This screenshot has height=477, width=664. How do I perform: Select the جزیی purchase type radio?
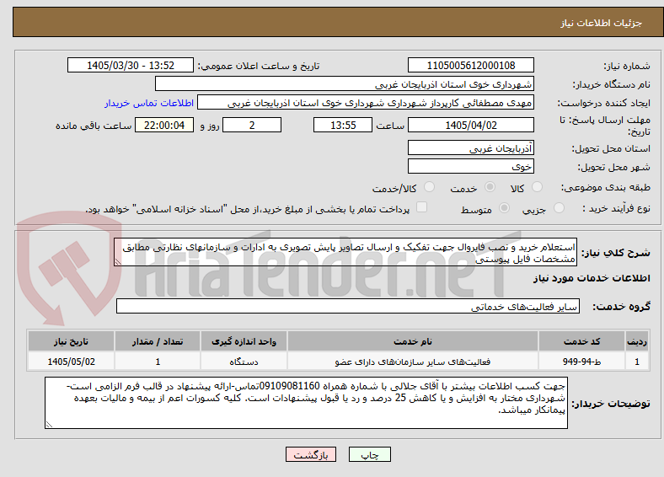click(x=559, y=207)
